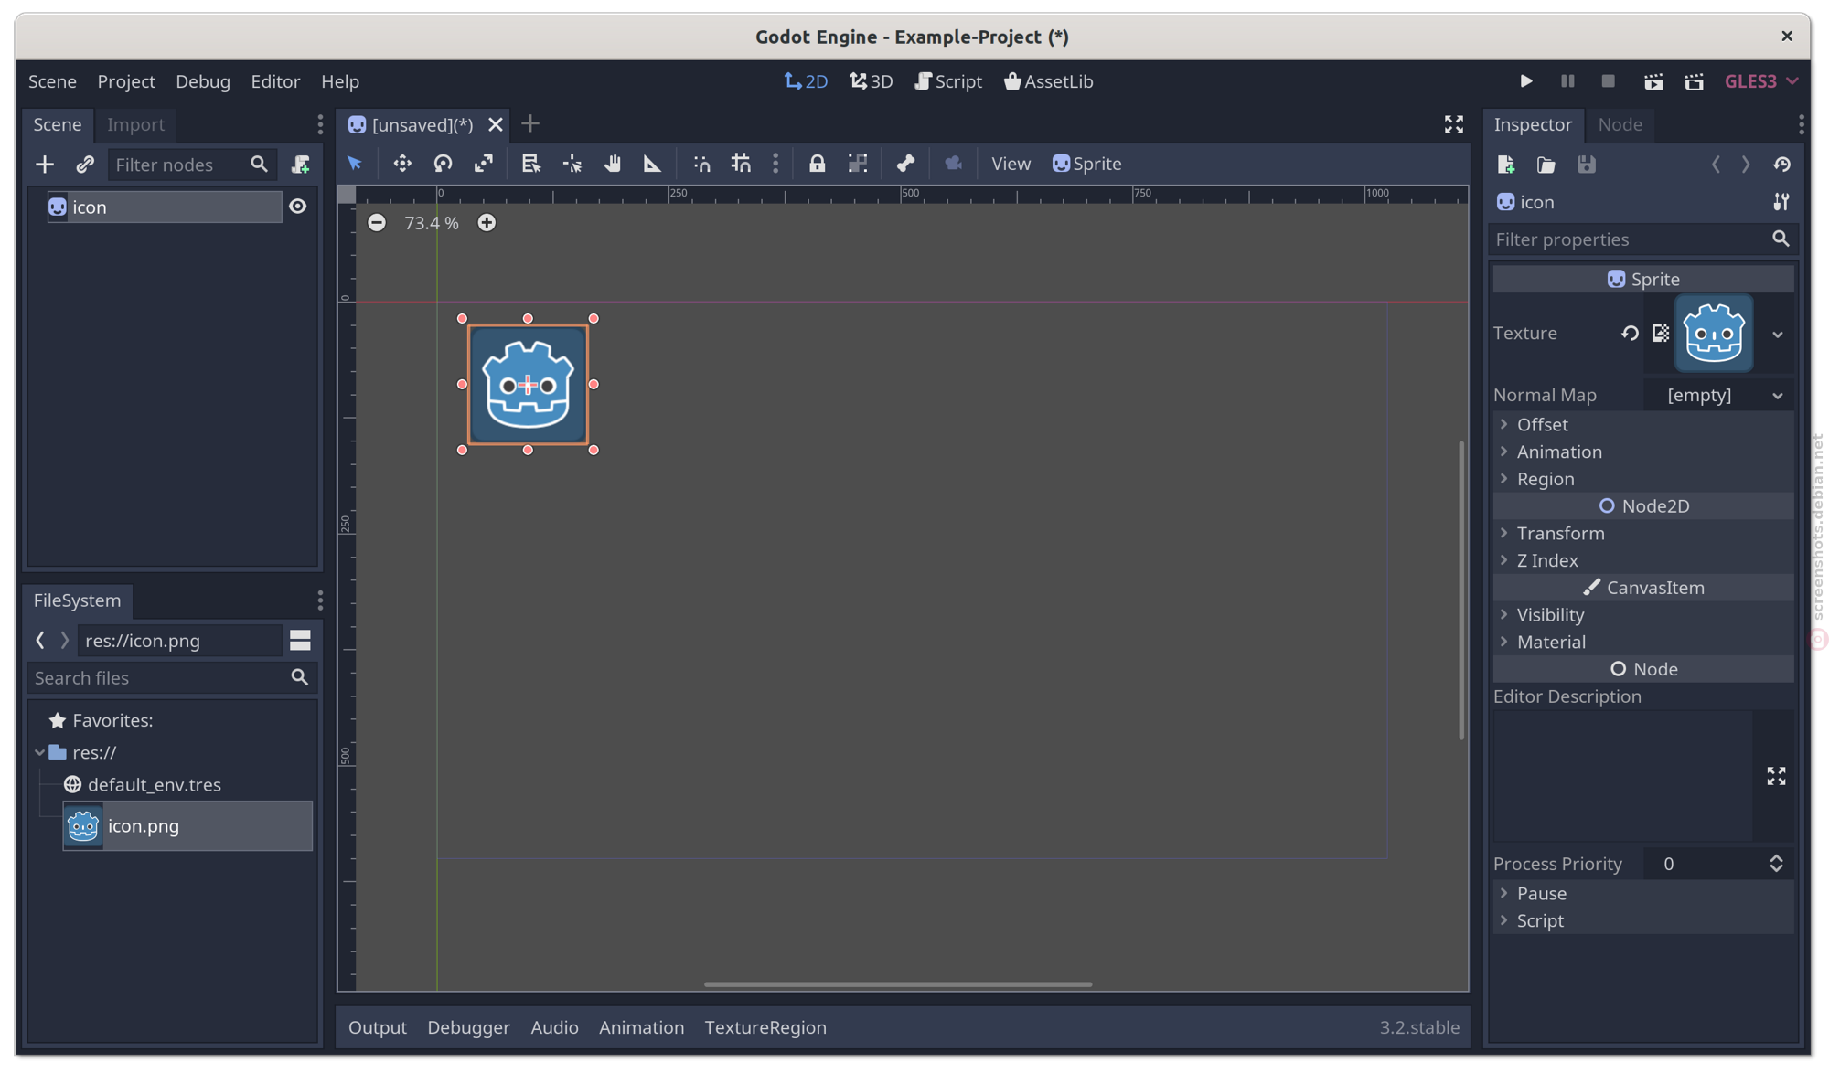This screenshot has height=1073, width=1829.
Task: Open the Editor menu
Action: click(x=275, y=81)
